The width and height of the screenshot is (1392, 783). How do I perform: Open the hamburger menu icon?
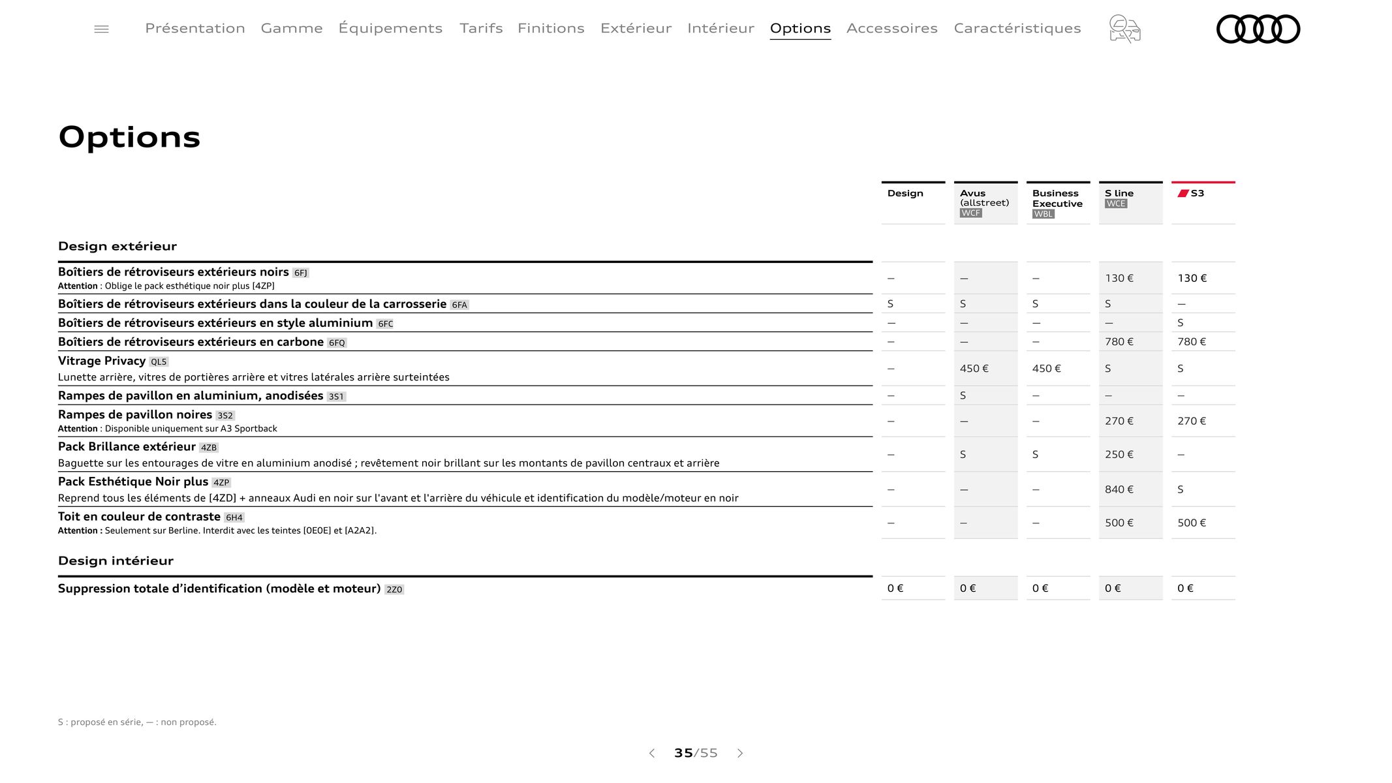coord(101,29)
